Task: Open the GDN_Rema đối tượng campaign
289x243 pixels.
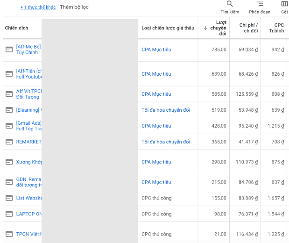Action: [29, 182]
